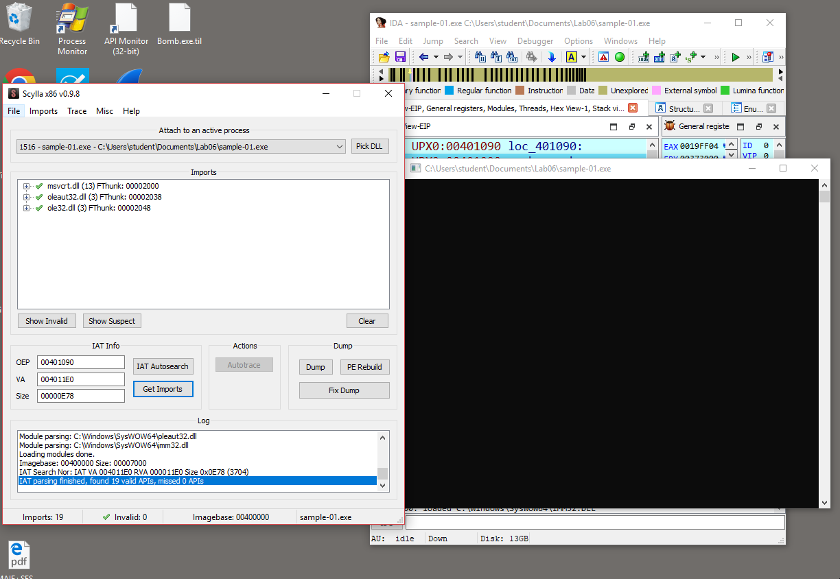The image size is (840, 579).
Task: Click the Get Imports button
Action: tap(163, 389)
